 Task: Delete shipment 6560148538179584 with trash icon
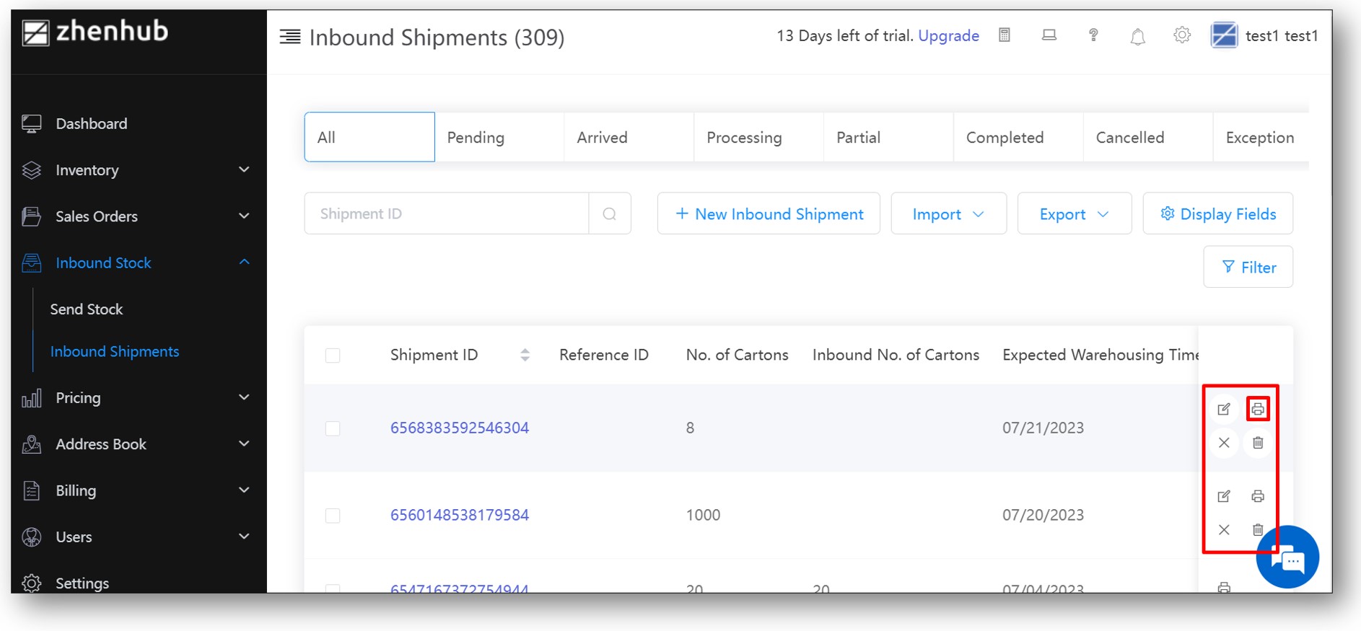pyautogui.click(x=1258, y=530)
